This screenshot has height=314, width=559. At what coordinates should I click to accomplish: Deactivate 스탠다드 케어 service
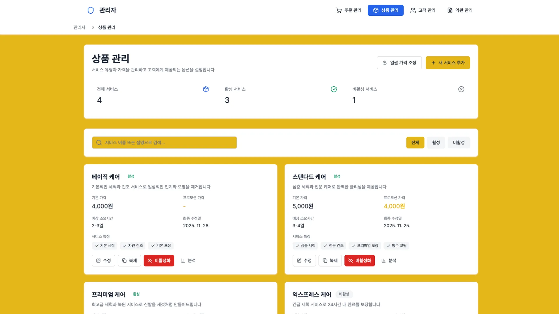[360, 261]
